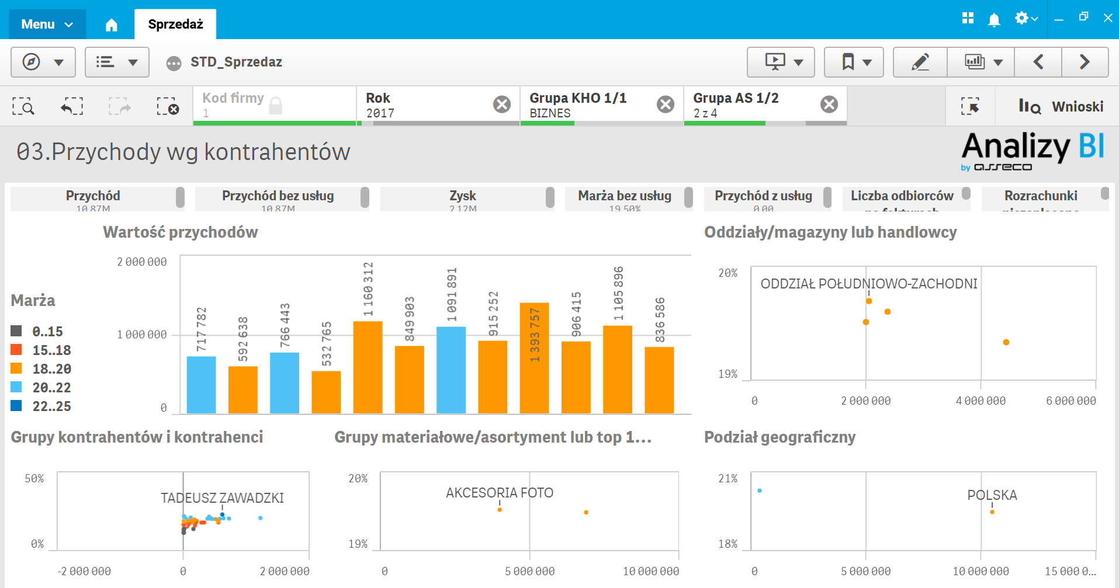
Task: Select the bar labeled 766 443
Action: tap(285, 383)
